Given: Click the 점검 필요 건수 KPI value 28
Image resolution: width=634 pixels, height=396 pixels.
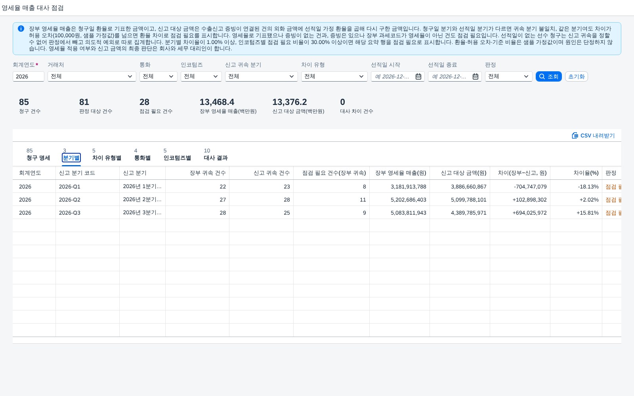Looking at the screenshot, I should coord(144,102).
